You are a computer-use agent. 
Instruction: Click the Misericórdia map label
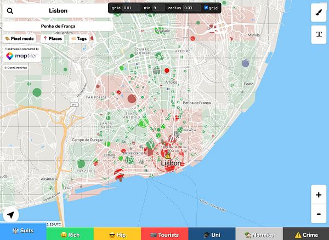pos(133,153)
